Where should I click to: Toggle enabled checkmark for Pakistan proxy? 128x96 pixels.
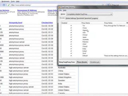coord(71,42)
